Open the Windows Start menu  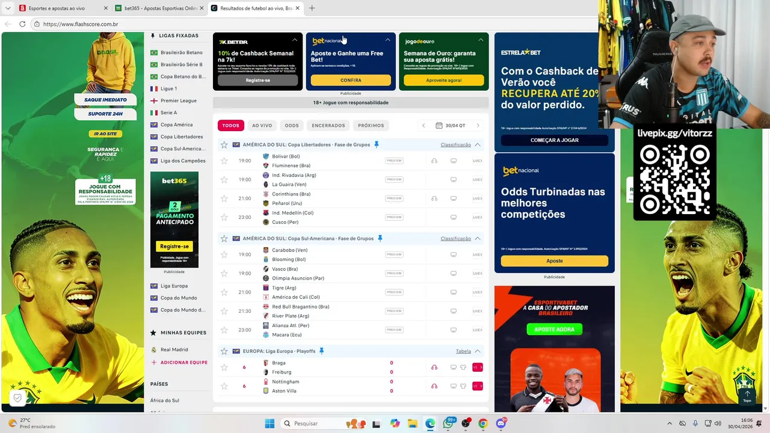269,423
